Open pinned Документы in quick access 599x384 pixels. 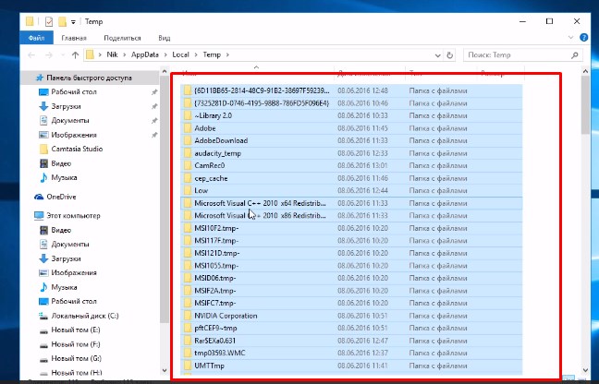pyautogui.click(x=70, y=121)
